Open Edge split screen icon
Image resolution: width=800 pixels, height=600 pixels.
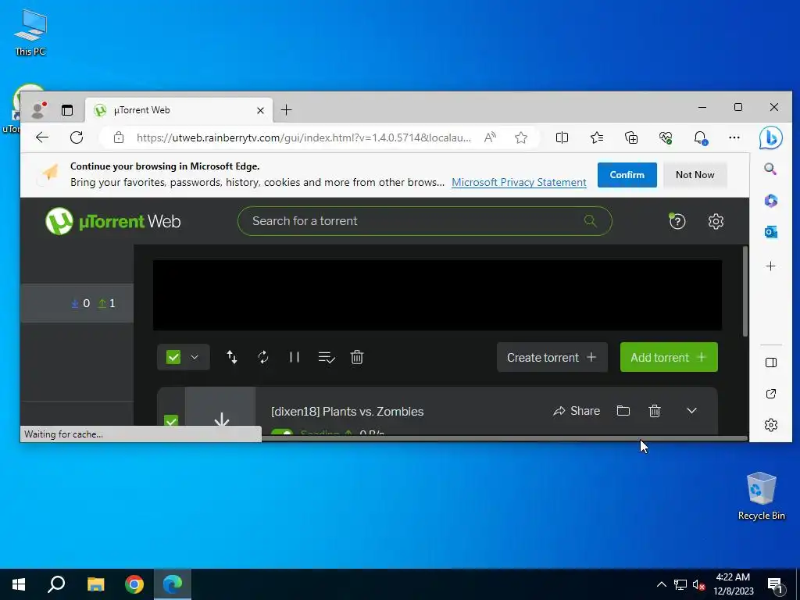point(562,137)
